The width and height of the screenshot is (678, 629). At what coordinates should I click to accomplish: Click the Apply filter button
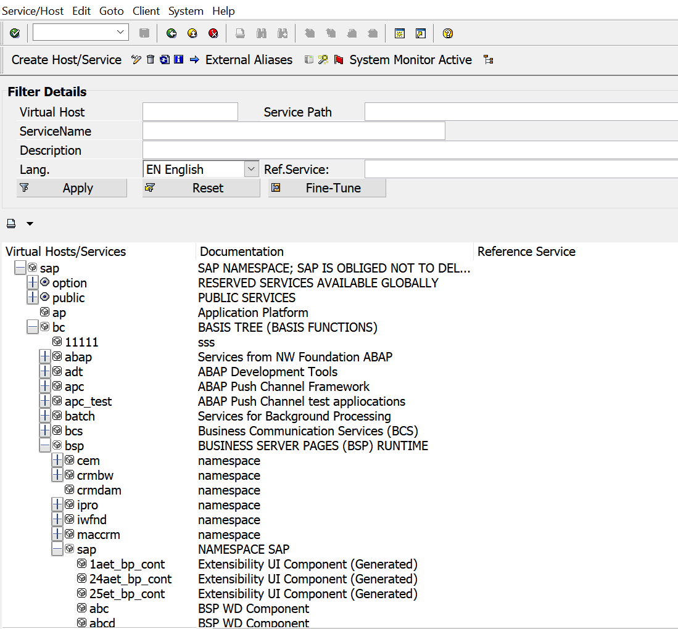(72, 188)
